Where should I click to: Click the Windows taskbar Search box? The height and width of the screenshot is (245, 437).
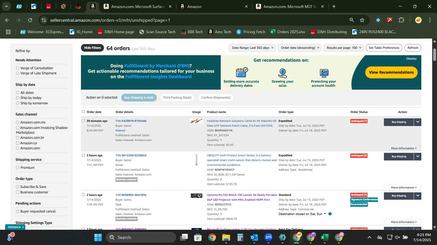(x=141, y=237)
